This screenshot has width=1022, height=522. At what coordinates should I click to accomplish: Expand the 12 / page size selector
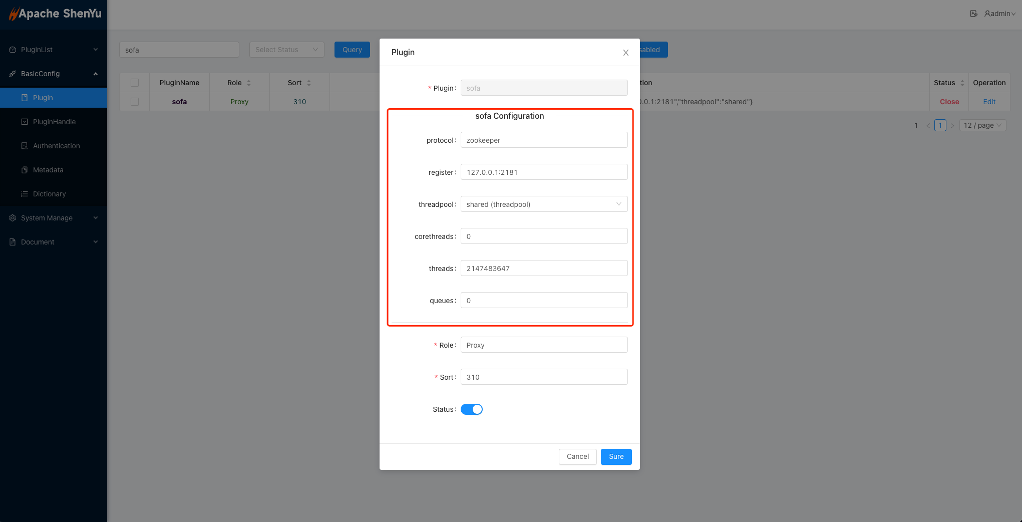[982, 125]
